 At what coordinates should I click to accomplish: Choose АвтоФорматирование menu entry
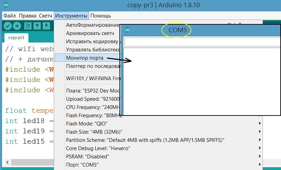point(93,25)
